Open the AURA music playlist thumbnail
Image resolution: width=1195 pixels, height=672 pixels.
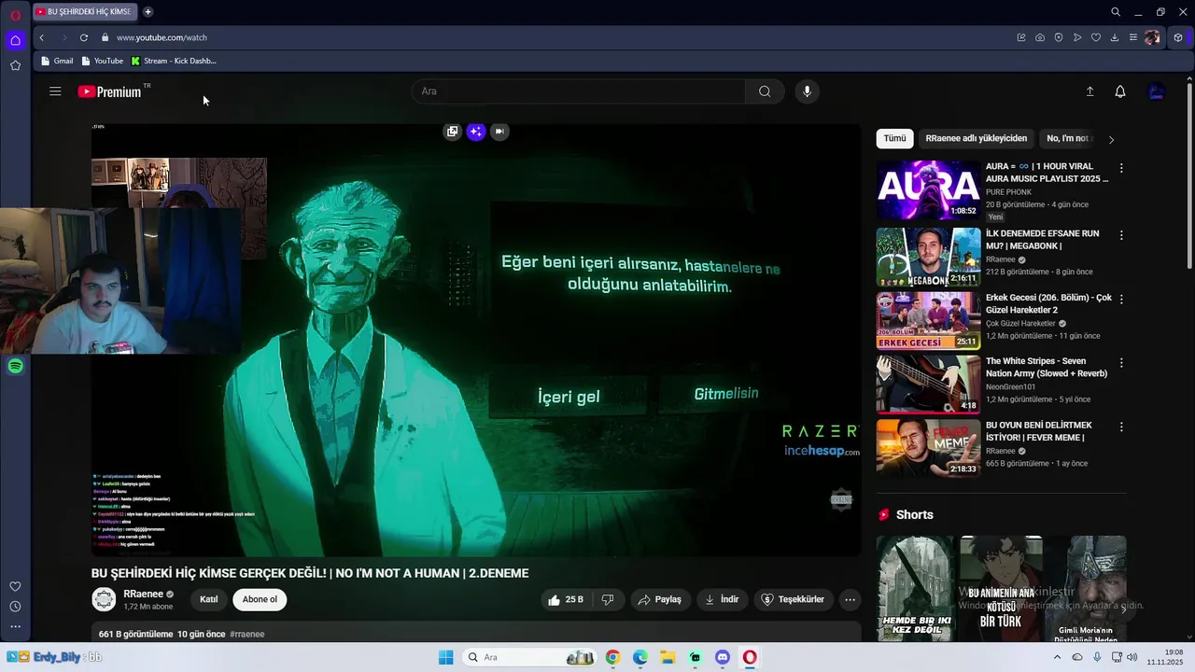coord(928,189)
